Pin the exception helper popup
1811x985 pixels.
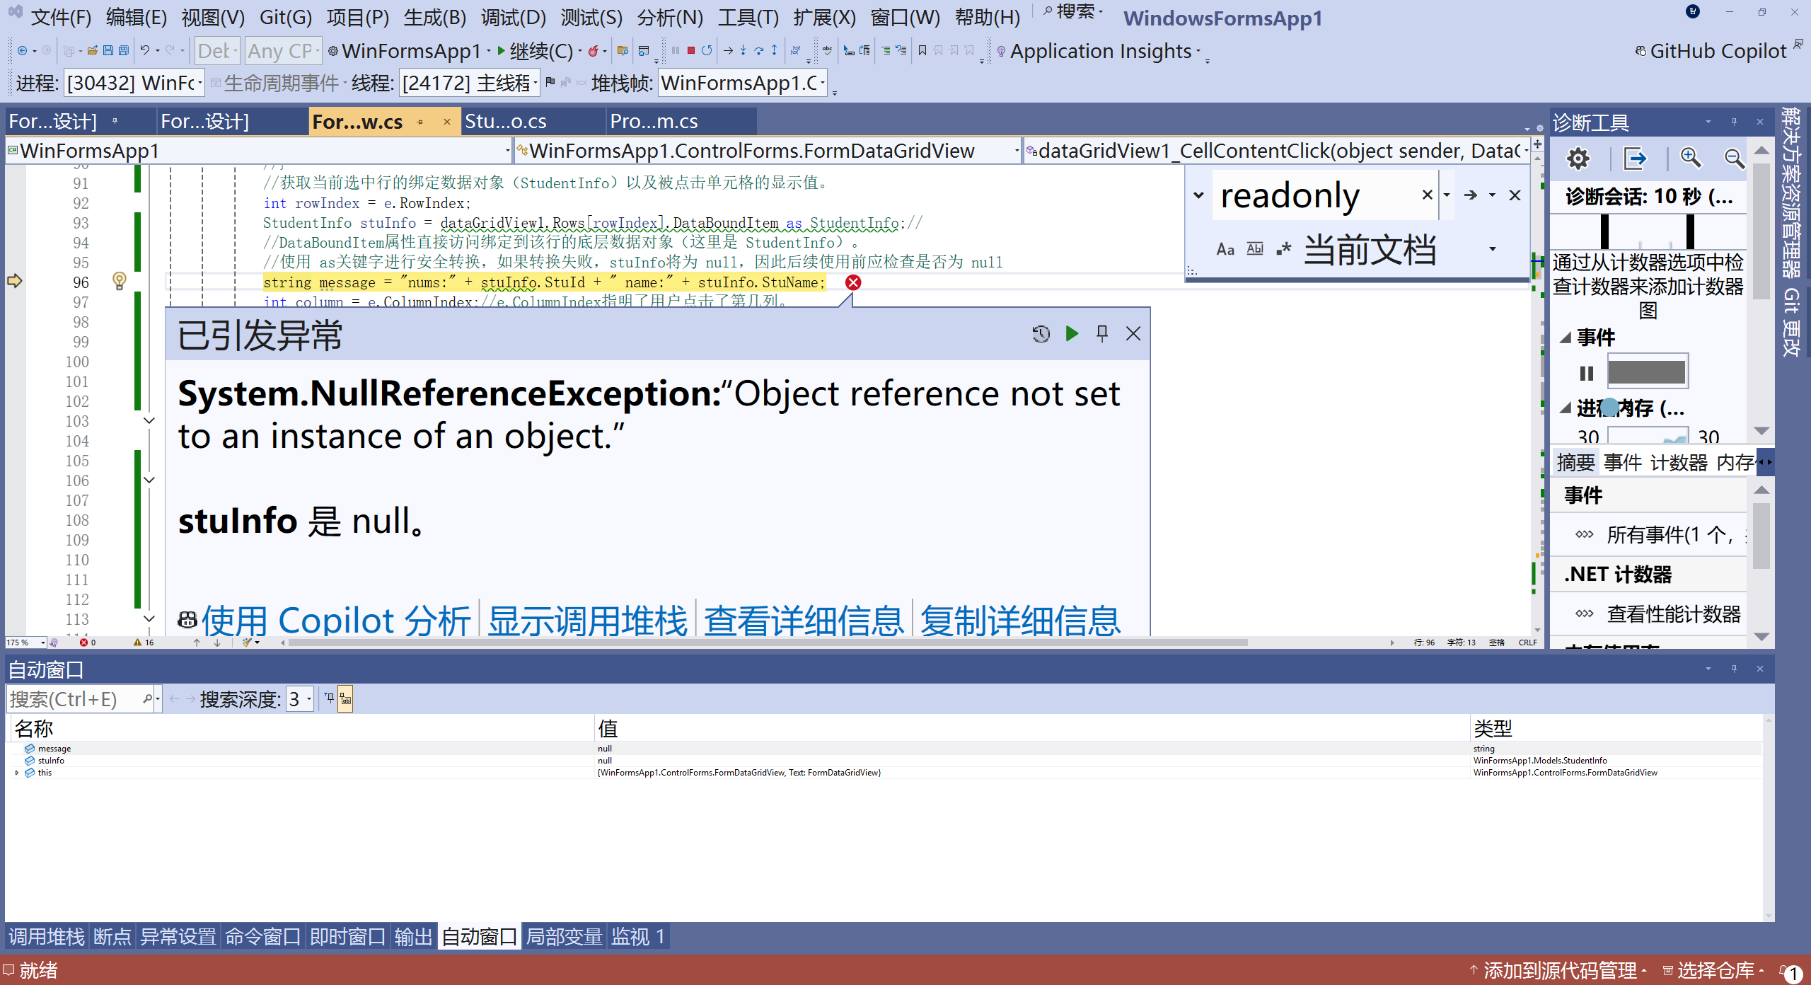coord(1102,333)
